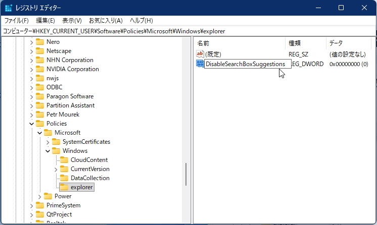Collapse the Policies tree node
Image resolution: width=377 pixels, height=225 pixels.
tap(31, 124)
